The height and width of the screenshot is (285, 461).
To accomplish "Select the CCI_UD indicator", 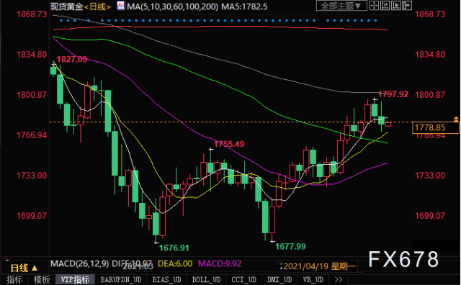I will [243, 279].
